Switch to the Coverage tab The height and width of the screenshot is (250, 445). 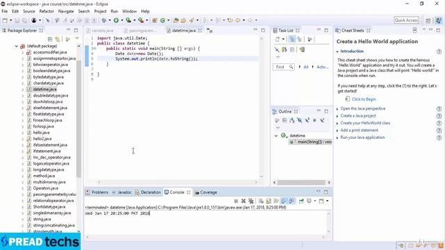tap(206, 192)
